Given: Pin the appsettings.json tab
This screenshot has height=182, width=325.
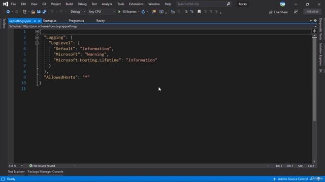Looking at the screenshot, I should (x=35, y=21).
